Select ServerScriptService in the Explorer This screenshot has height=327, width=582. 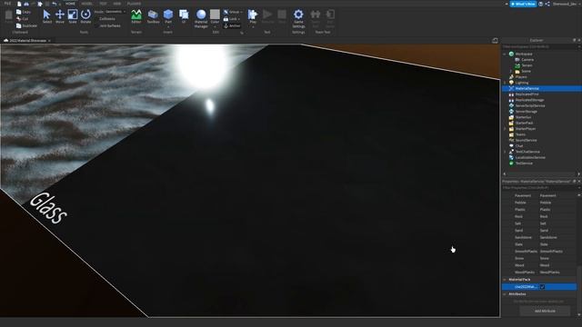click(530, 105)
